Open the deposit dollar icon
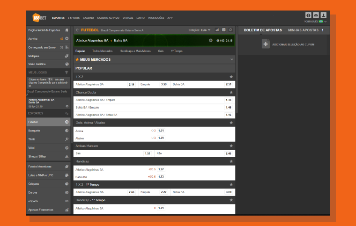The height and width of the screenshot is (226, 356). point(308,15)
